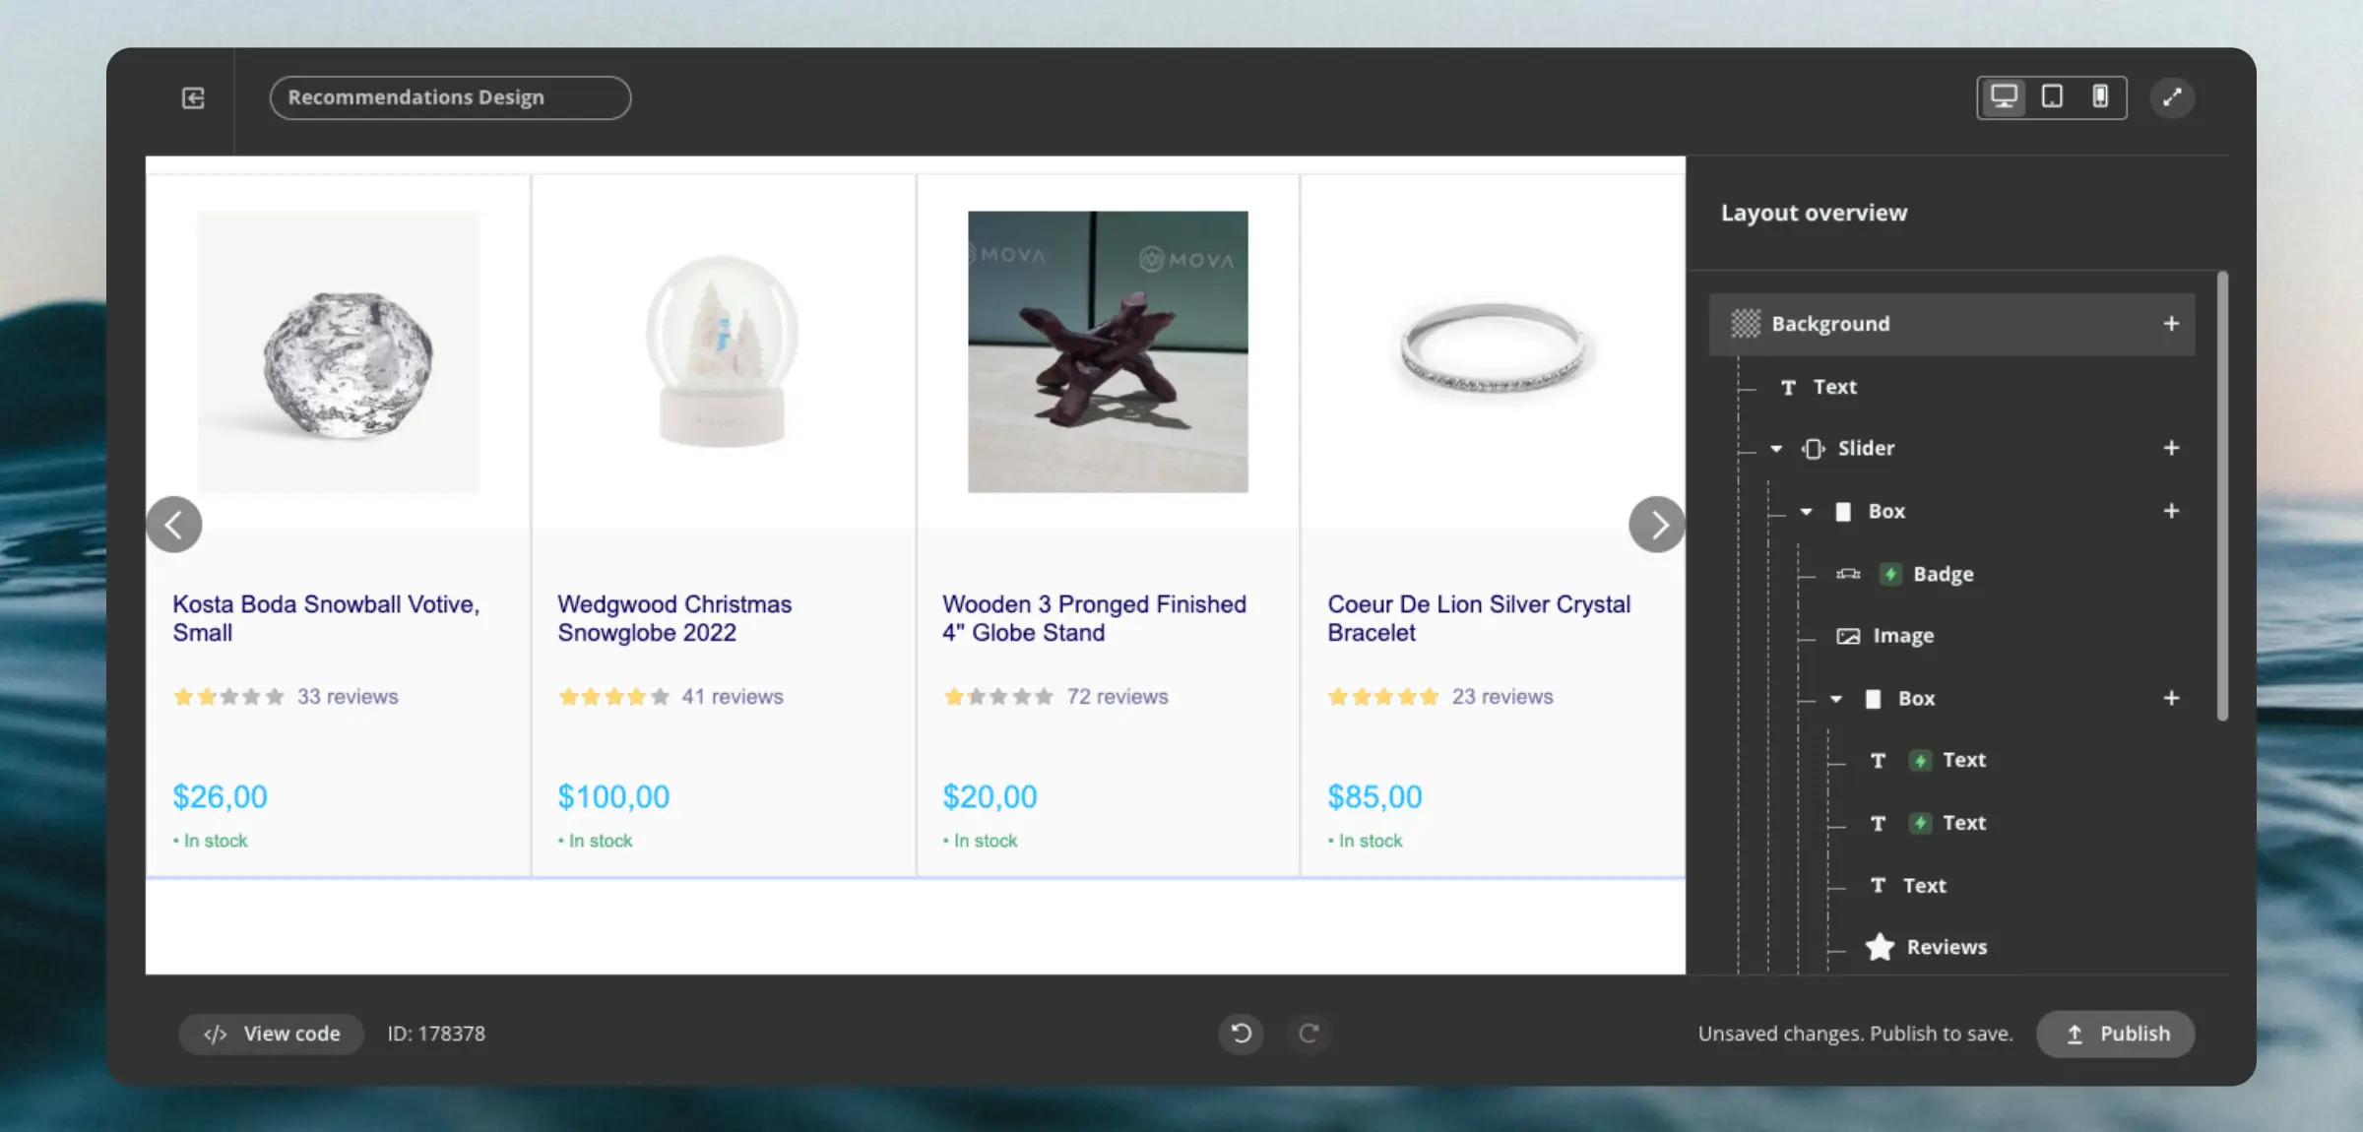Select the Reviews layer item
Screen dimensions: 2363x1132
click(x=1948, y=947)
